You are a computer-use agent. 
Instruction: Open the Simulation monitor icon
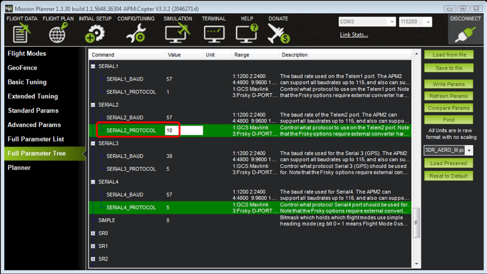point(177,33)
